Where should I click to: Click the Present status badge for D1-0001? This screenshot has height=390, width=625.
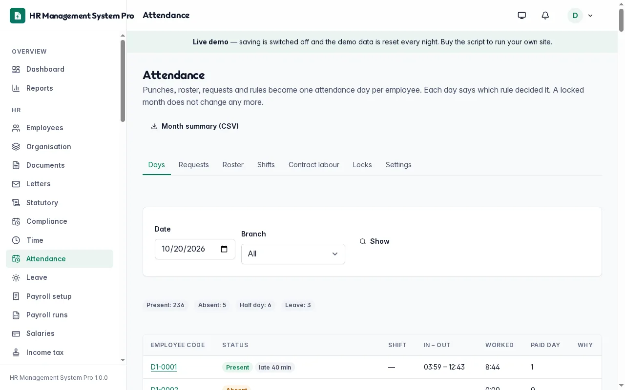click(238, 368)
